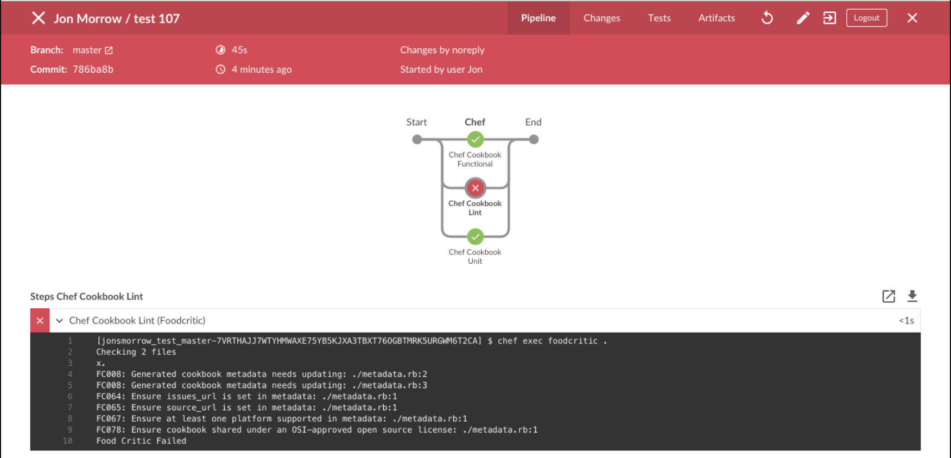Switch to the Pipeline tab
951x458 pixels.
click(x=538, y=18)
